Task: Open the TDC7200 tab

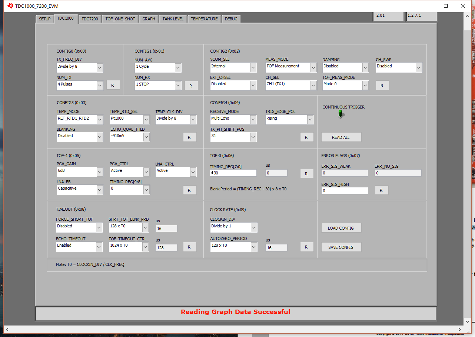Action: [x=90, y=19]
